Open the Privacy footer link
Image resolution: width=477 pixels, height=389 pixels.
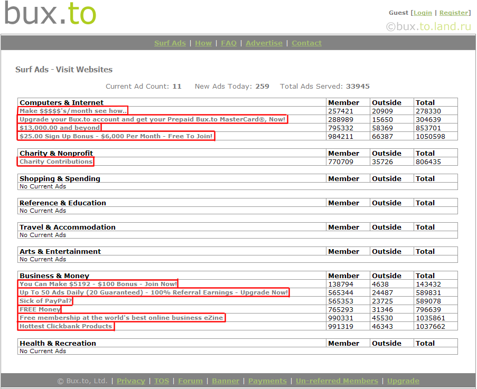pos(131,381)
